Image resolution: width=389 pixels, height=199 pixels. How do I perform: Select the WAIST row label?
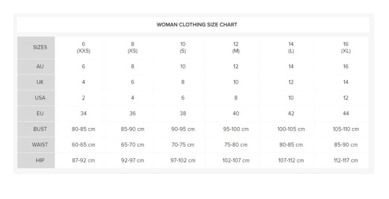tap(40, 145)
